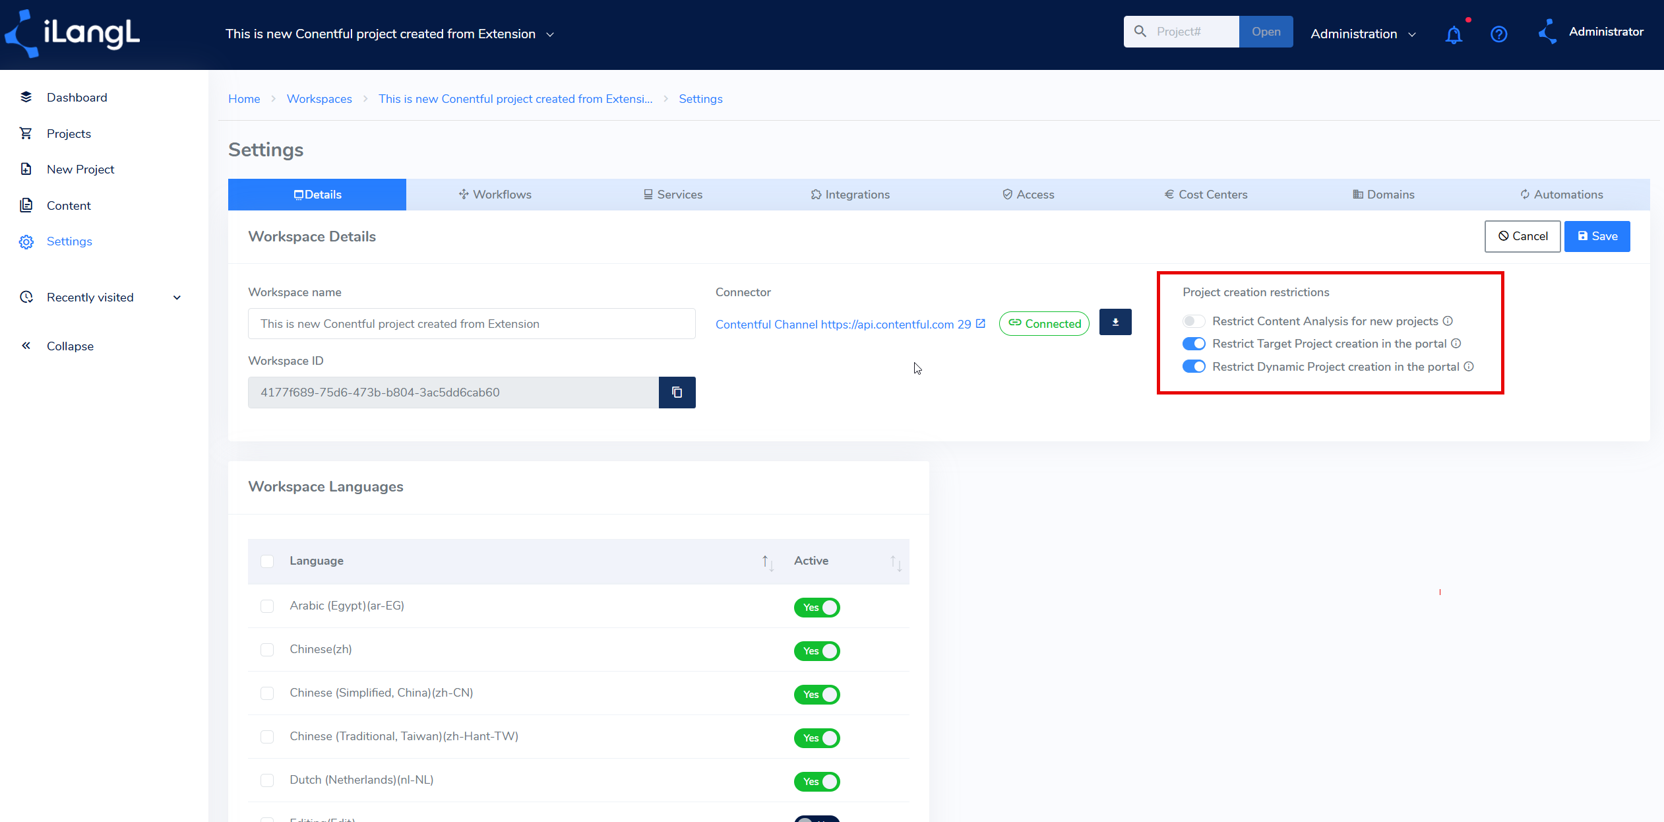Check the Chinese(zh) row checkbox

coord(267,650)
